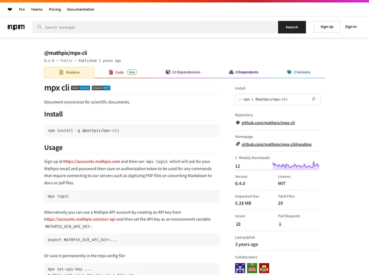Image resolution: width=369 pixels, height=275 pixels.
Task: Open the 1 pull request link
Action: point(280,224)
